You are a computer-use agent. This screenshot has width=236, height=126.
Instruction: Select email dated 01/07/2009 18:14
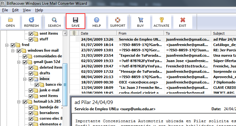pyautogui.click(x=153, y=45)
